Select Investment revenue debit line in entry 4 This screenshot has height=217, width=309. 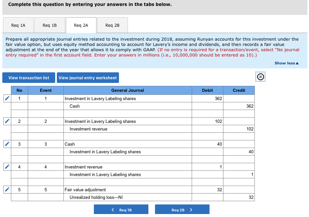click(128, 167)
